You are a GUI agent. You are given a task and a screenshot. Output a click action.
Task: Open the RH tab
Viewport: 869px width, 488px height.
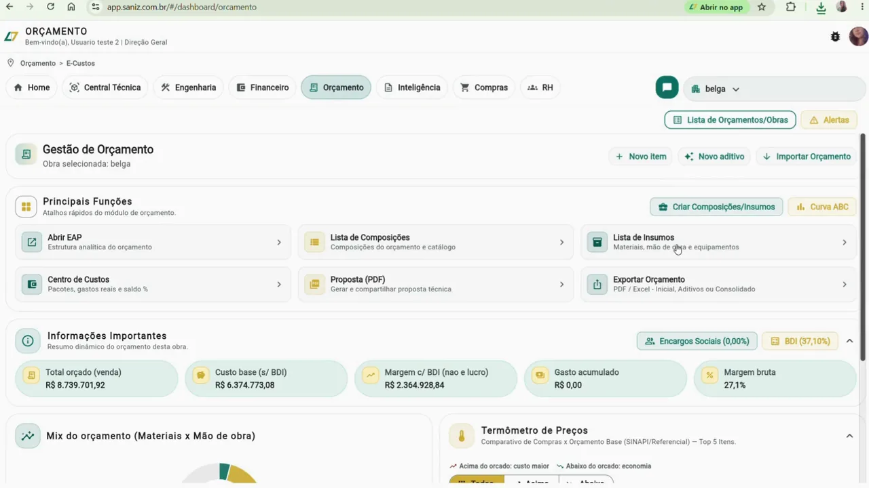540,87
